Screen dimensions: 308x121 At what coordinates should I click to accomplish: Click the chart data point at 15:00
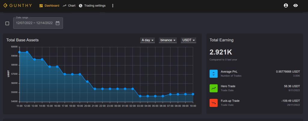(50, 67)
